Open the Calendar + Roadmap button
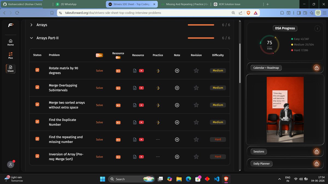Screen dimensions: 328x184 coord(266,68)
